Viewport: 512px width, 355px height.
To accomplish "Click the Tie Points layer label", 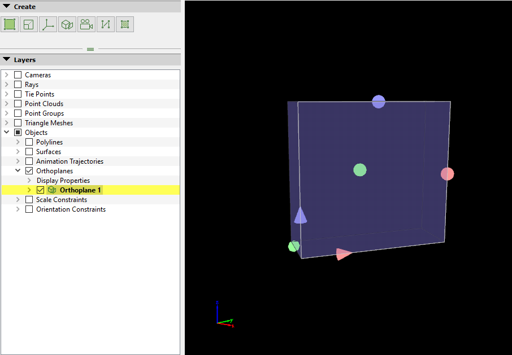I will pos(40,94).
